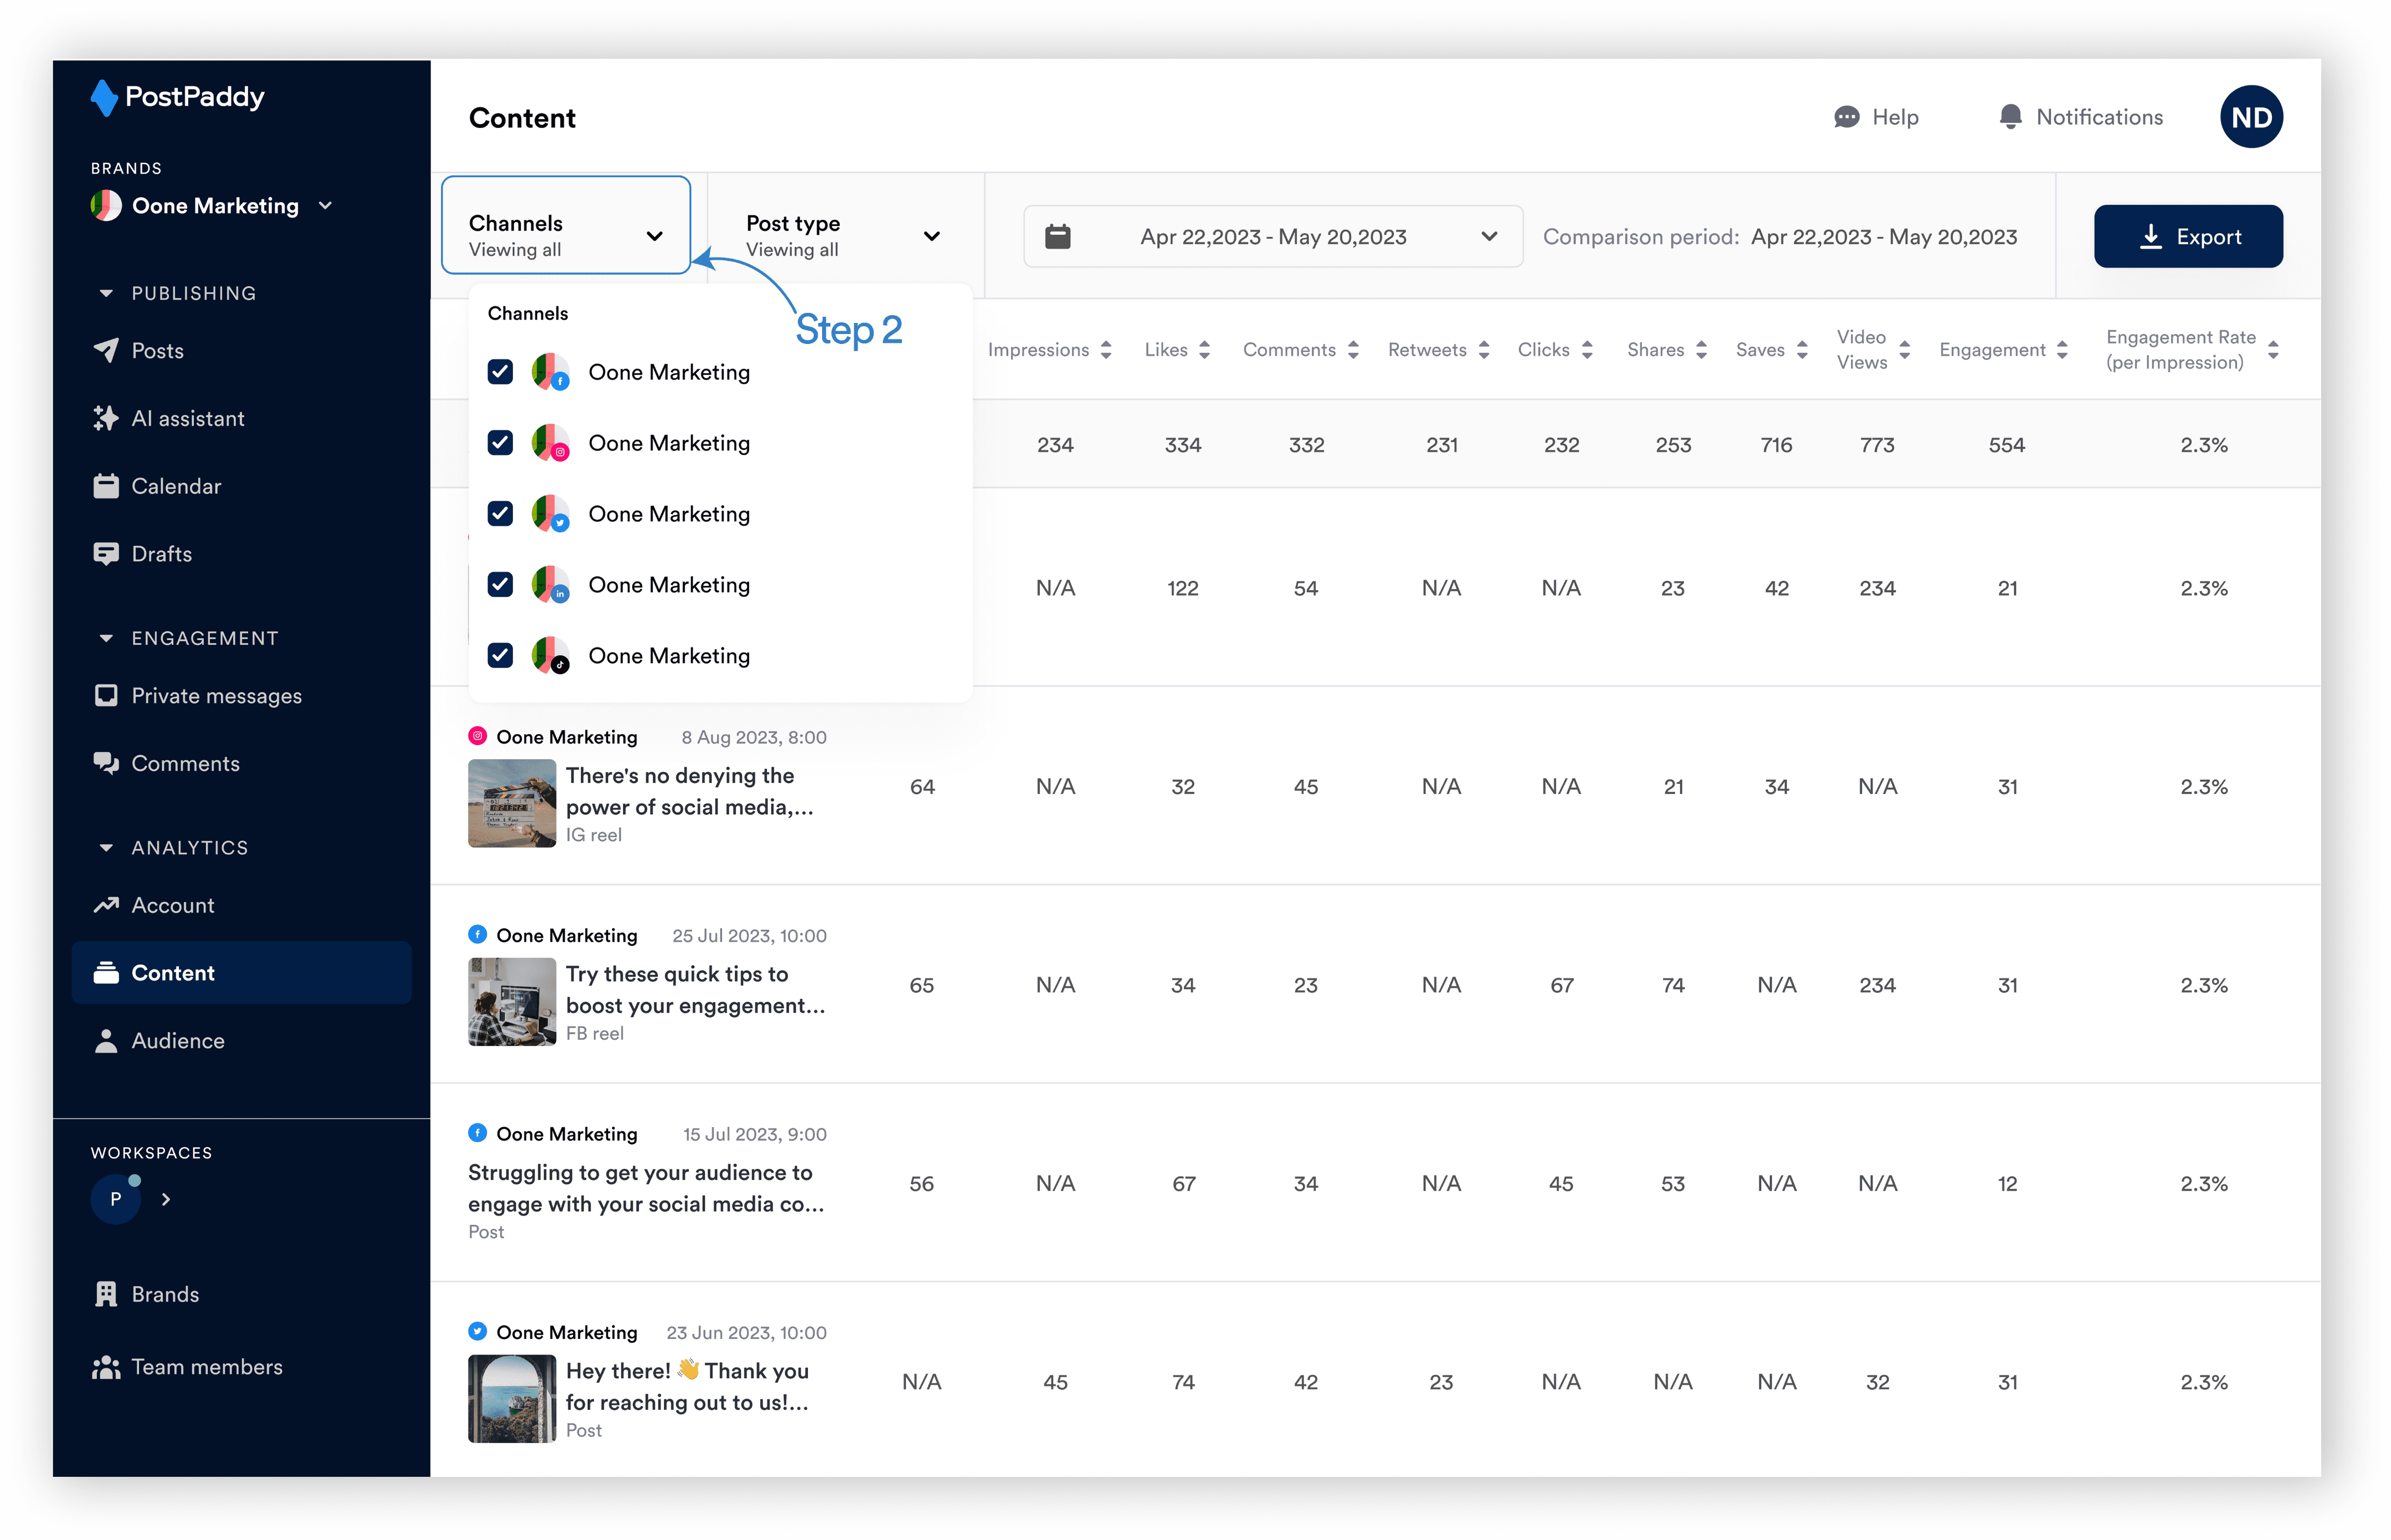The height and width of the screenshot is (1540, 2391).
Task: Click the Help chat bubble icon
Action: [1846, 117]
